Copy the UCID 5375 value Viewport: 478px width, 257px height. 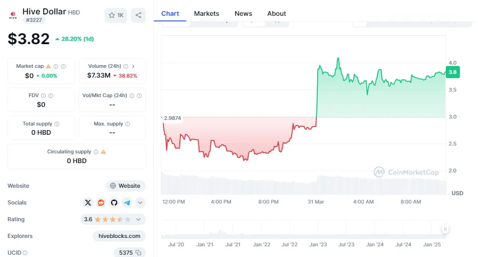pos(138,253)
